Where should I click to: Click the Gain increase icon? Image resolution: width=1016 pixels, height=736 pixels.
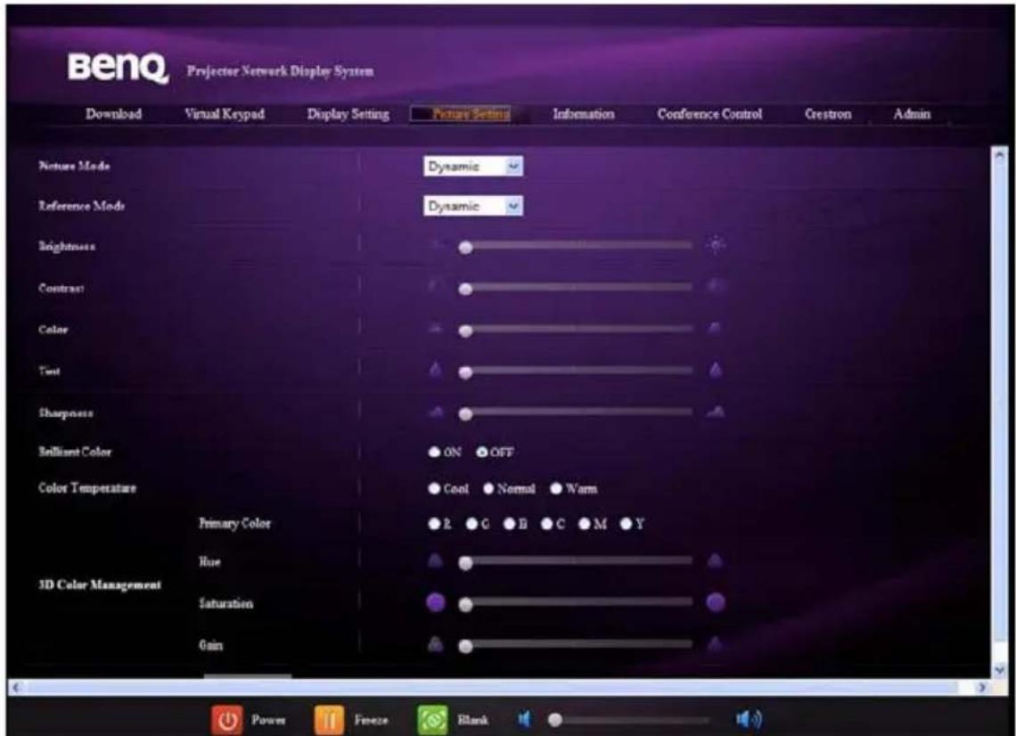point(716,644)
